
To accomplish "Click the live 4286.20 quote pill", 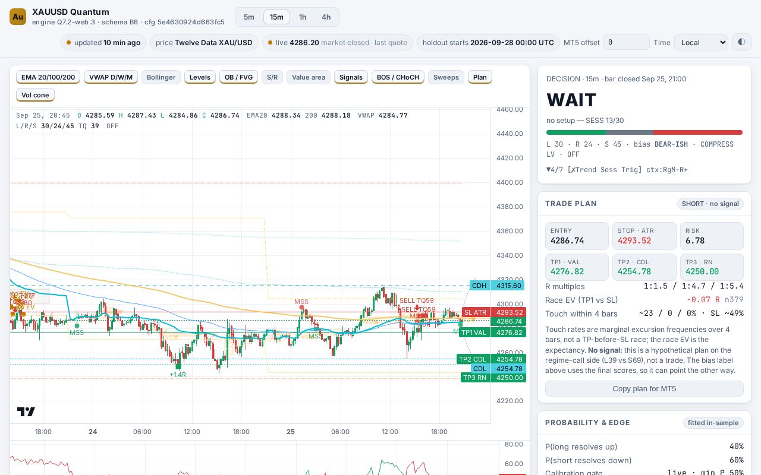I will point(338,42).
